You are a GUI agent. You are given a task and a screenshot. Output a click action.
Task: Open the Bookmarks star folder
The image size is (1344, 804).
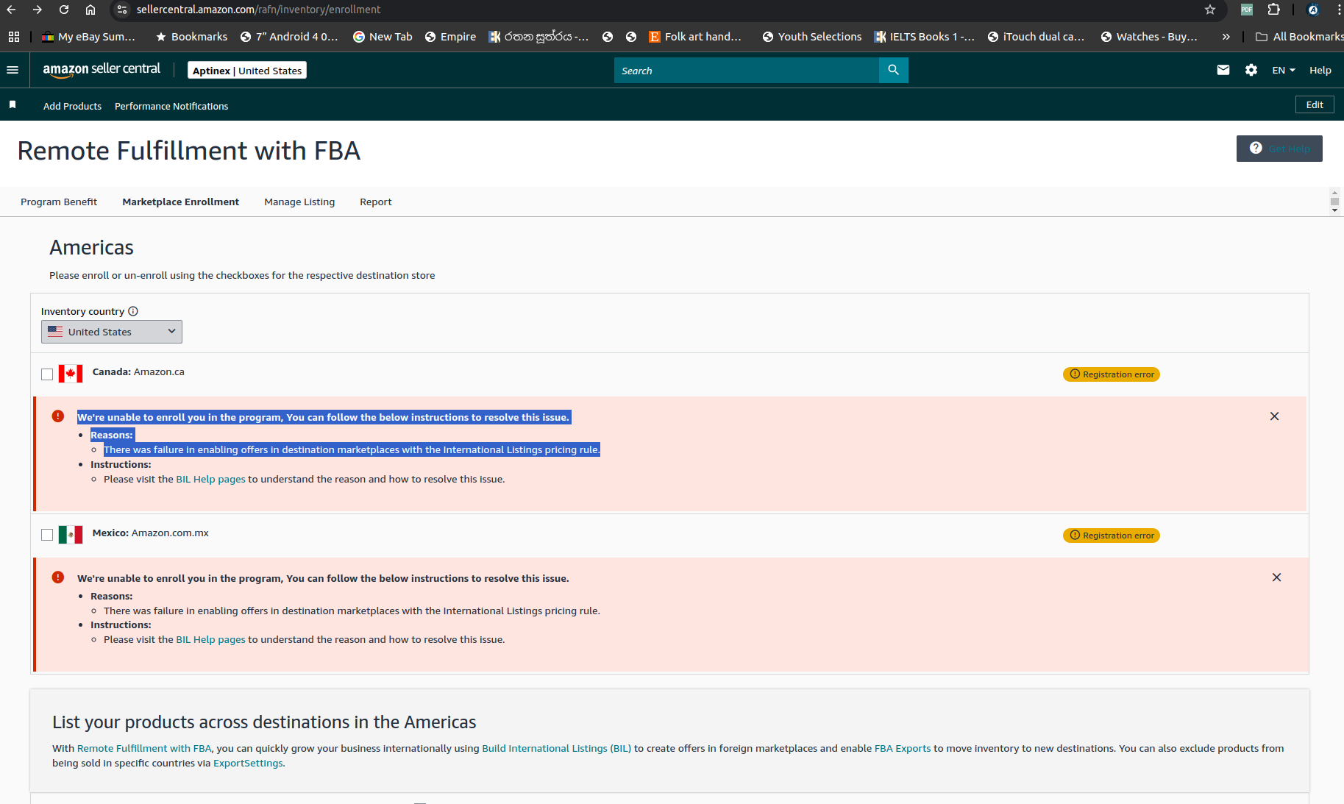tap(191, 36)
